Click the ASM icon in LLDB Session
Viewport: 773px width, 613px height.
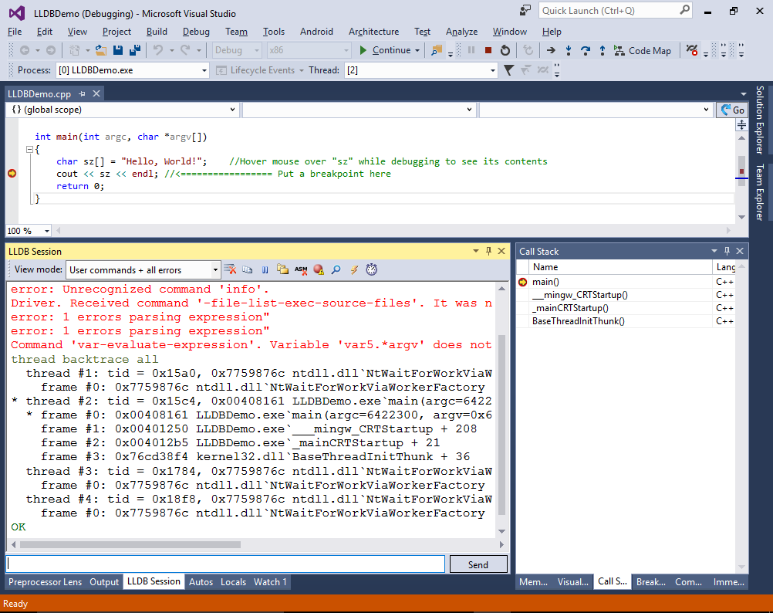[x=301, y=269]
